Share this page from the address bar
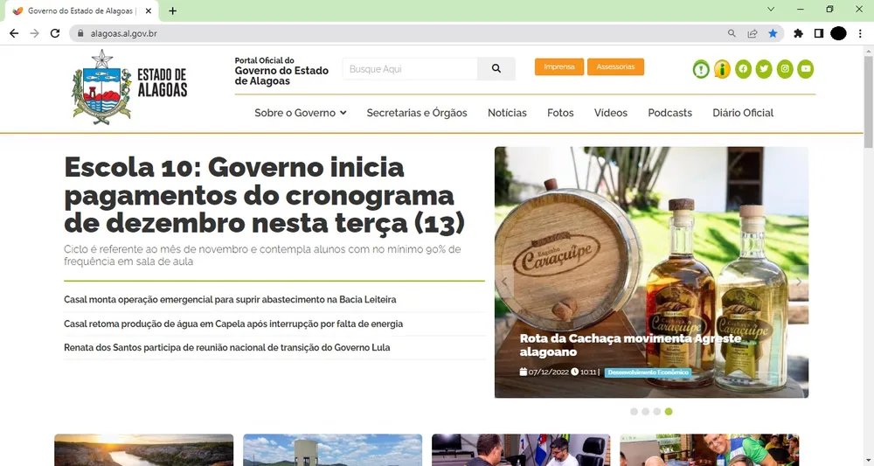The image size is (874, 466). pyautogui.click(x=753, y=33)
